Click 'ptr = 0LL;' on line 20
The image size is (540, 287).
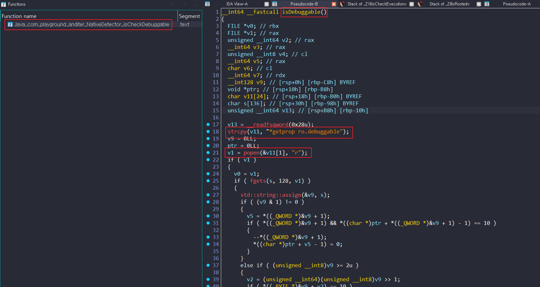coord(244,146)
